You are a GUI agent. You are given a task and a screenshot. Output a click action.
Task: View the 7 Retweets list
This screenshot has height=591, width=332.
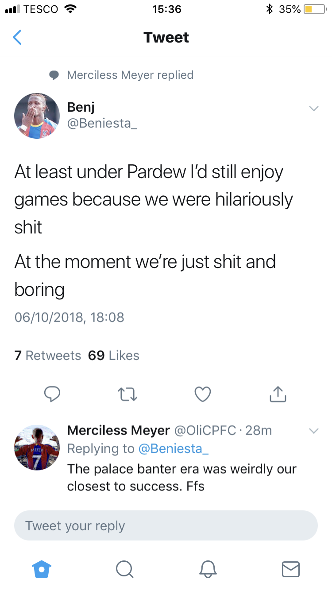48,356
